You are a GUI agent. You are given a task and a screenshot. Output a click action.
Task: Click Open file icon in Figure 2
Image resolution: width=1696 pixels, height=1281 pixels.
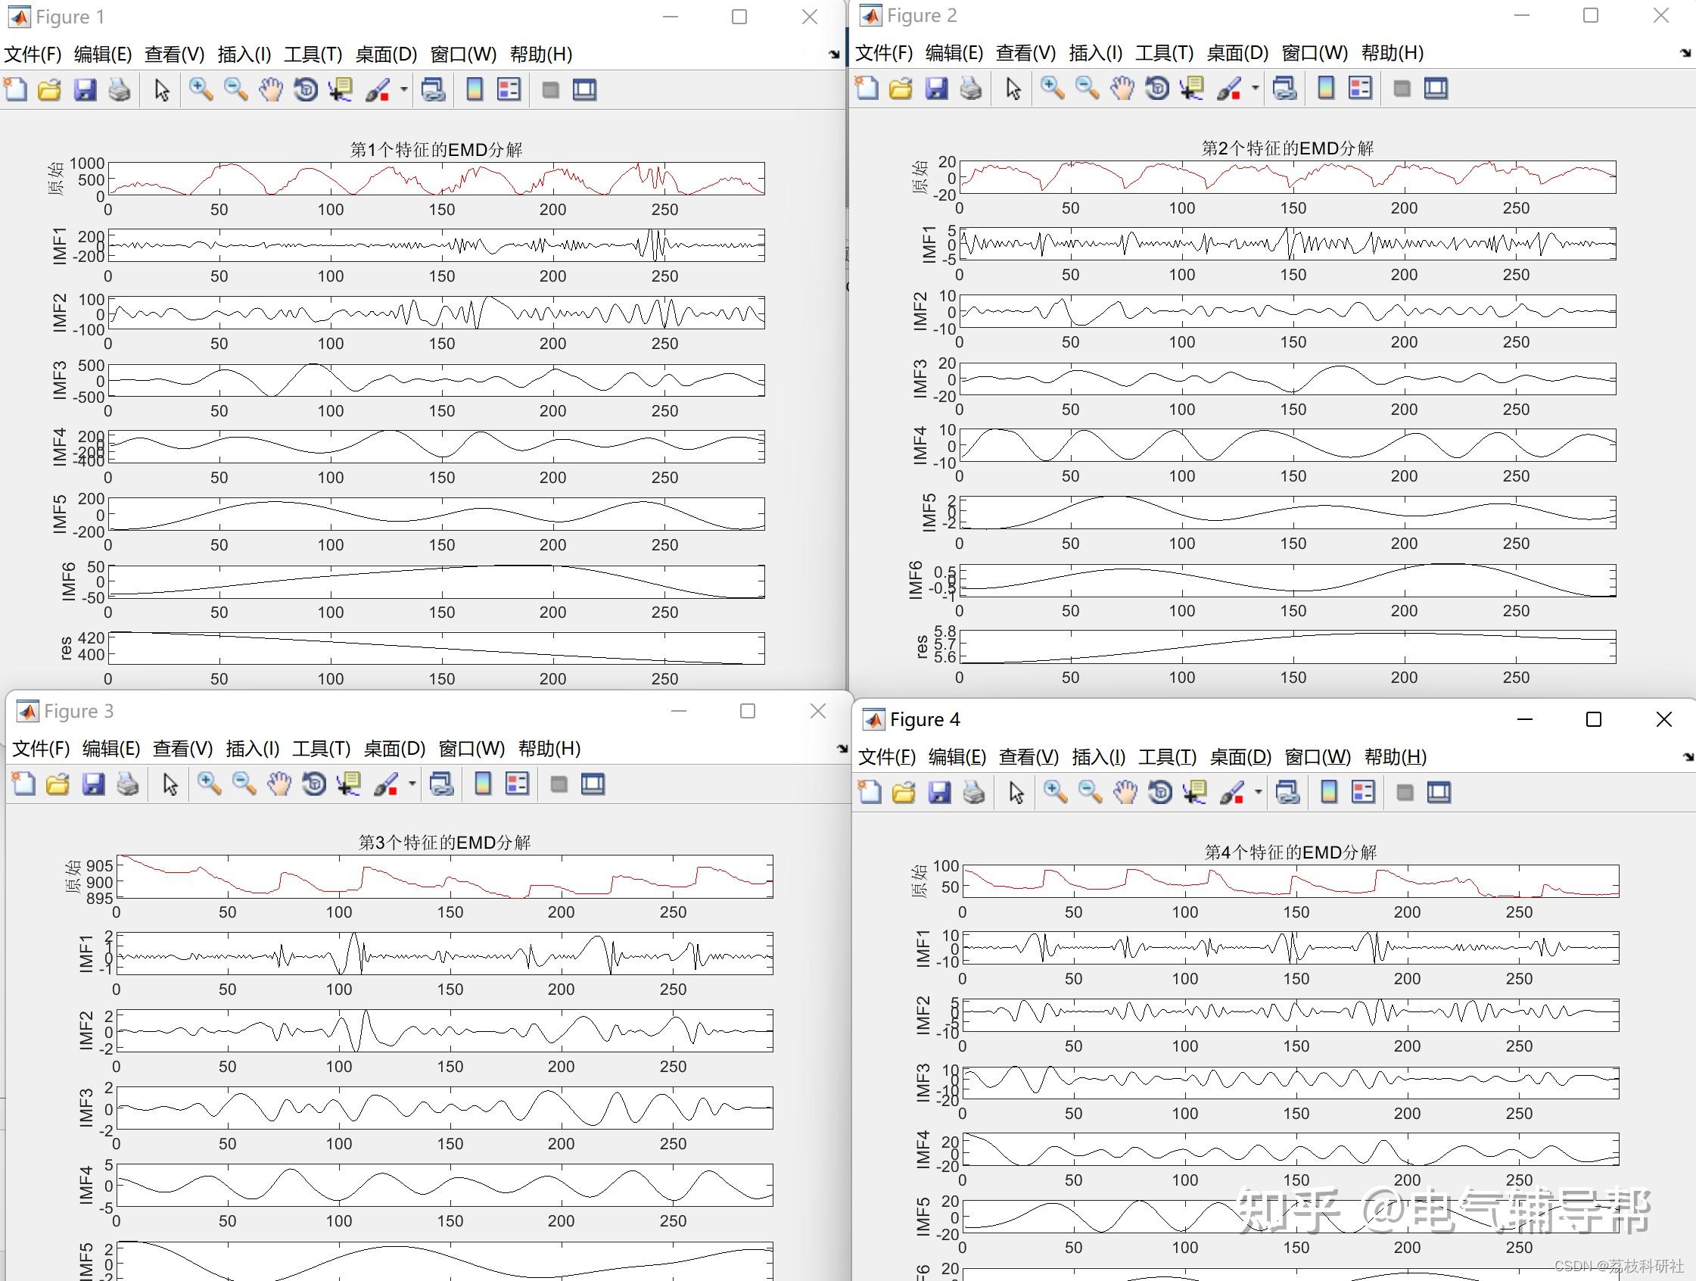pyautogui.click(x=901, y=89)
